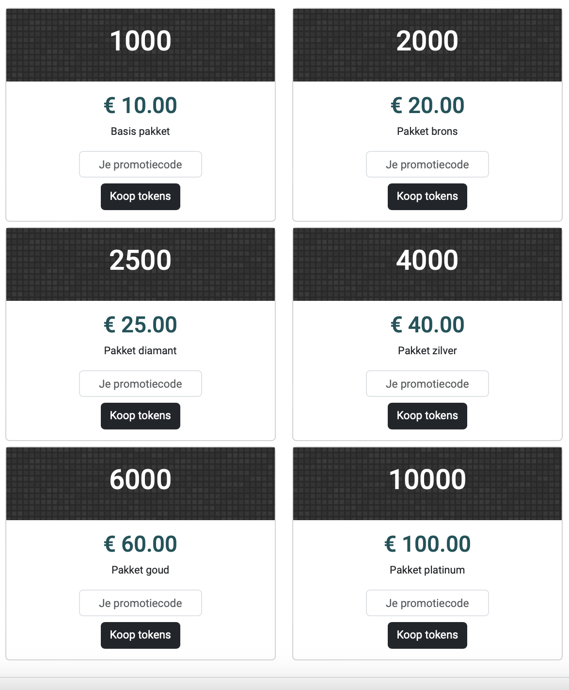Click the € 60.00 price
569x690 pixels.
[x=140, y=544]
